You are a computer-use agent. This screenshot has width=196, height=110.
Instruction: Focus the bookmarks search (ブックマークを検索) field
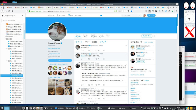pyautogui.click(x=13, y=20)
